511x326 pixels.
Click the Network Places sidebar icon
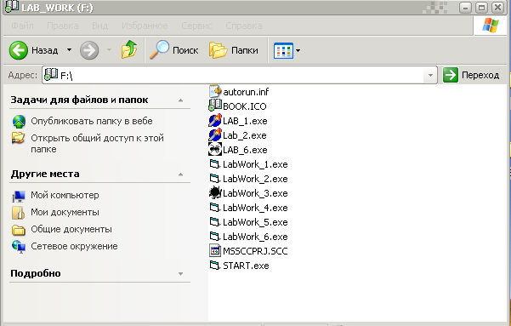19,247
